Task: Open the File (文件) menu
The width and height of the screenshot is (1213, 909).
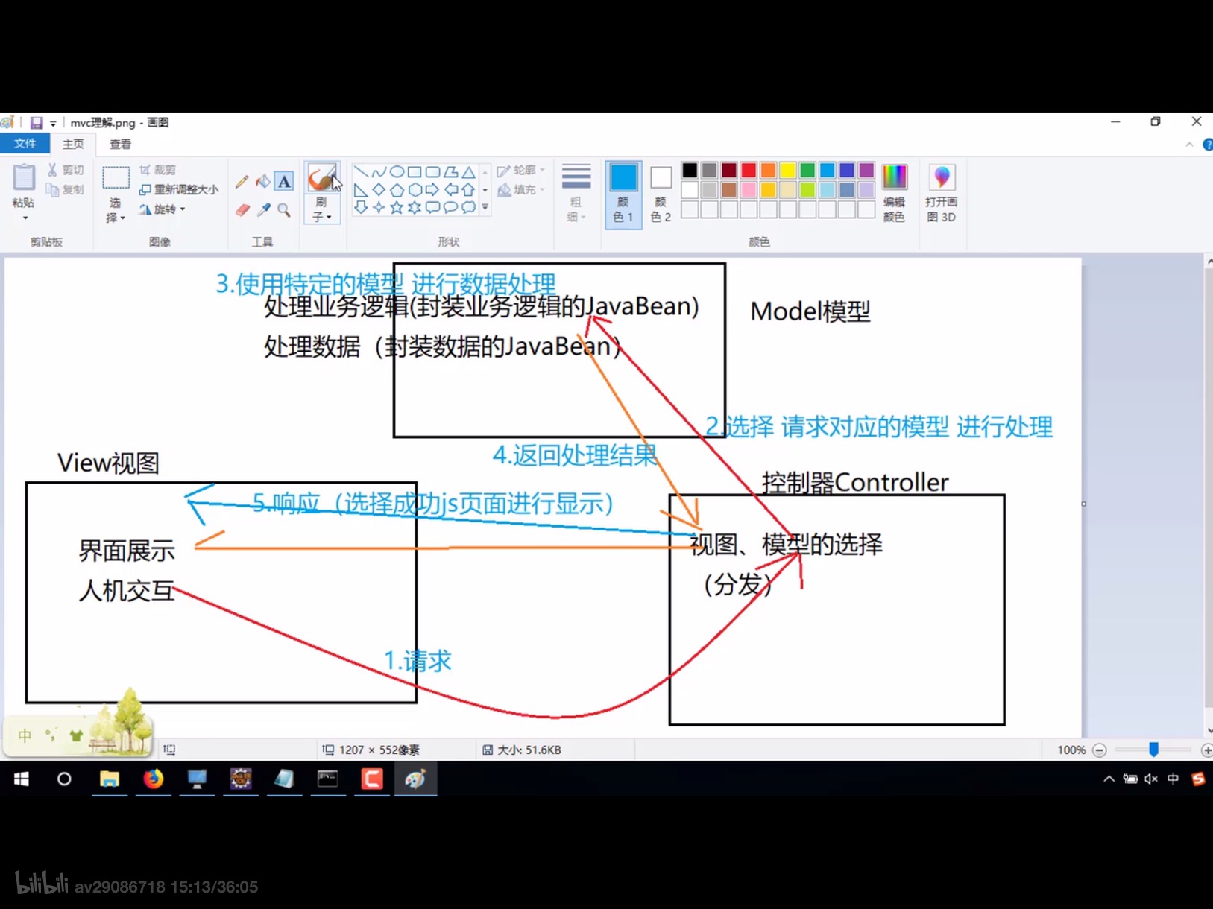Action: pos(25,144)
